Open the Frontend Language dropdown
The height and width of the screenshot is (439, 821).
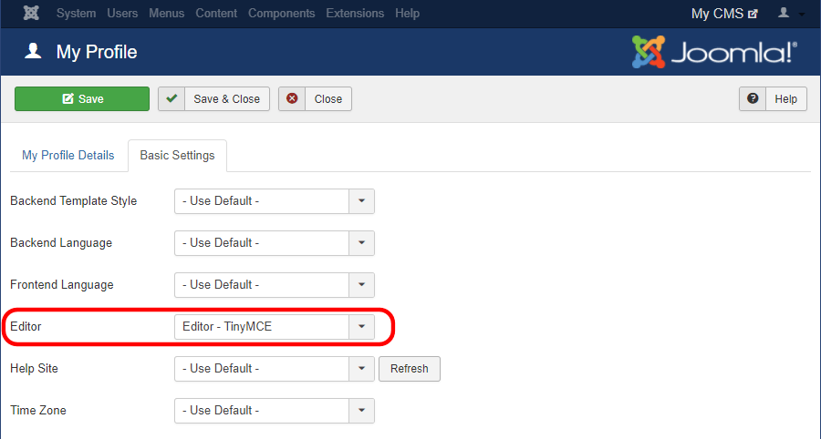275,285
